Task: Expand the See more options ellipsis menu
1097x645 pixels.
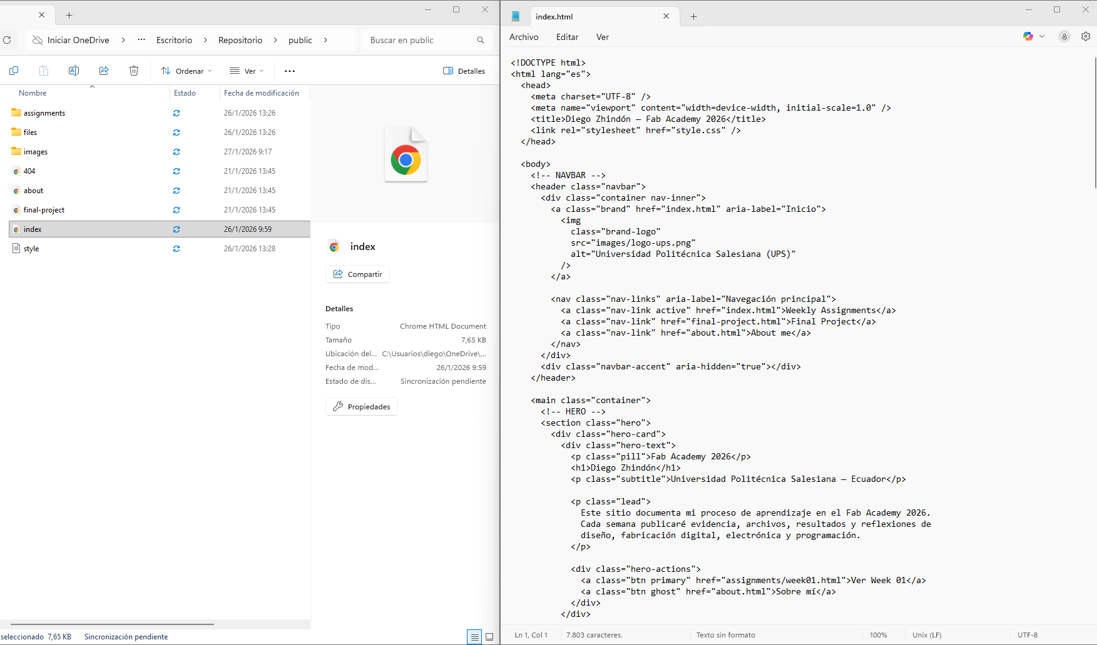Action: pyautogui.click(x=289, y=71)
